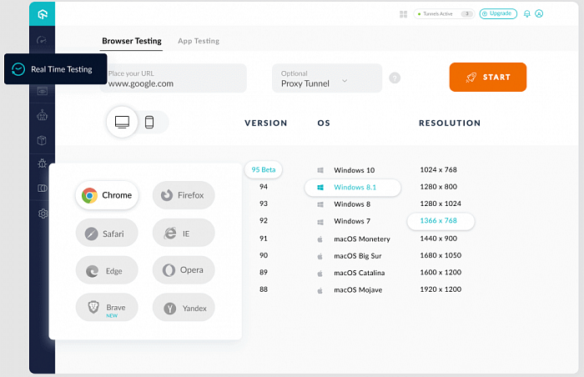Viewport: 584px width, 377px height.
Task: Choose version 93
Action: 264,204
